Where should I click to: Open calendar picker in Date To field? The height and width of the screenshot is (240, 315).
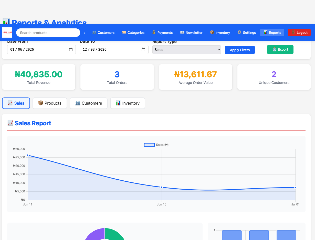pyautogui.click(x=143, y=49)
